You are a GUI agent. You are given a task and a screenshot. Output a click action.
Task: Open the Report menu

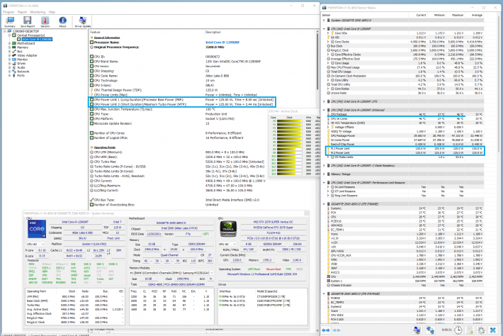point(21,12)
